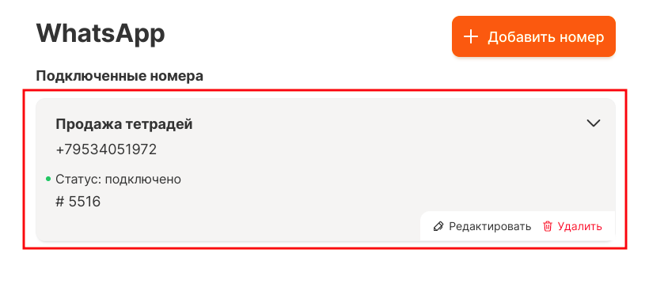Click the hash symbol before 5516

pyautogui.click(x=59, y=202)
